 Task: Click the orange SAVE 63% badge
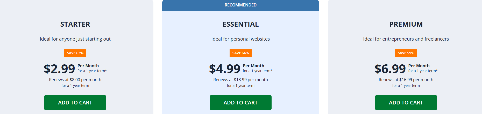point(75,53)
